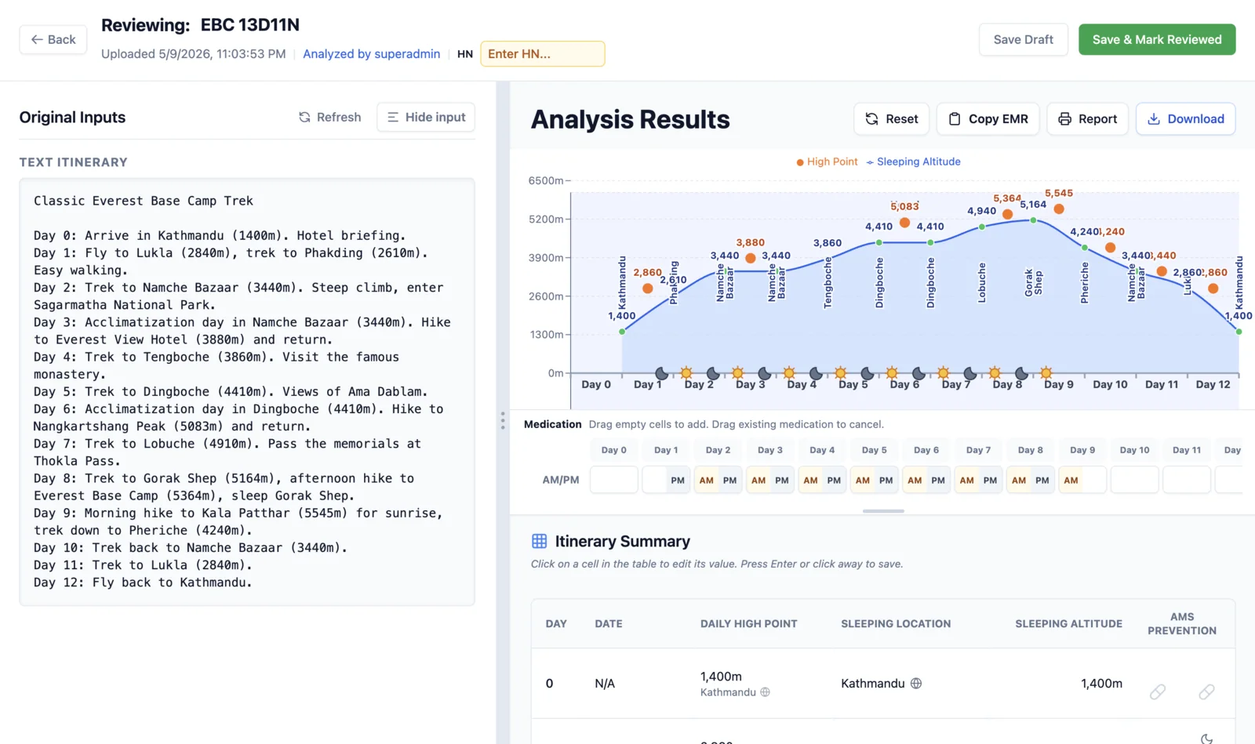Click Save Draft
Image resolution: width=1255 pixels, height=744 pixels.
click(x=1023, y=39)
